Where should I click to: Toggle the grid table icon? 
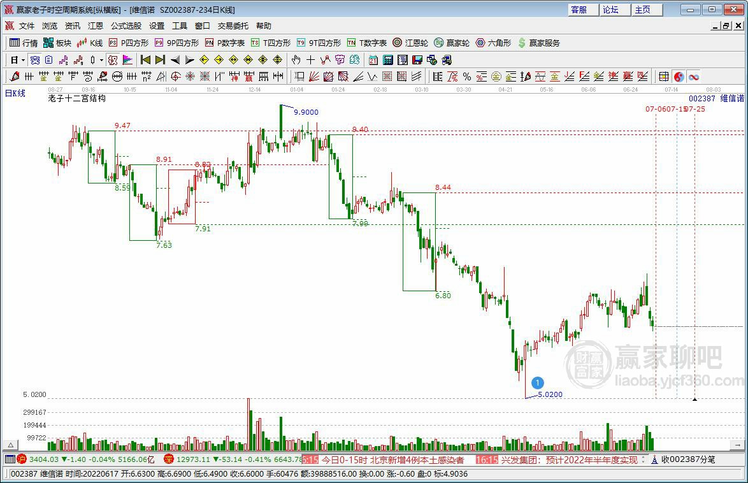pos(663,76)
